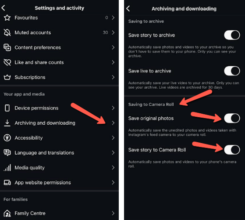Tap the crossed-out heart icon
The image size is (245, 220).
(x=7, y=62)
